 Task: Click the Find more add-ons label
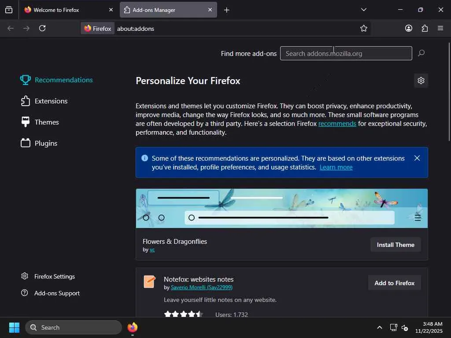(249, 53)
